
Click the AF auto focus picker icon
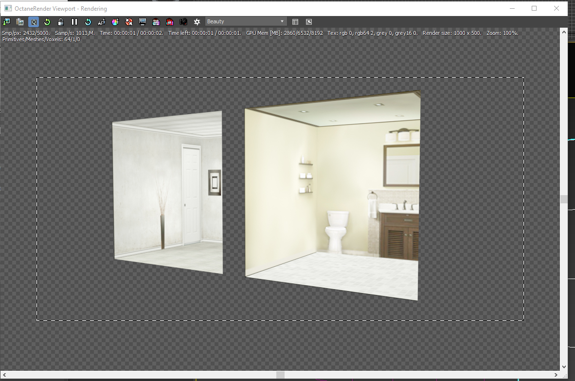click(x=102, y=22)
